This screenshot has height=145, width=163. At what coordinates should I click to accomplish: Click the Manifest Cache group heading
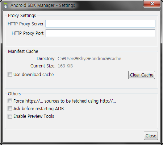23,51
